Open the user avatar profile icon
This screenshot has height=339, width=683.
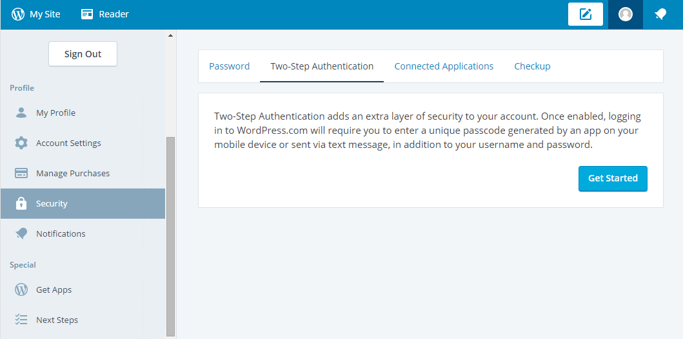coord(626,14)
